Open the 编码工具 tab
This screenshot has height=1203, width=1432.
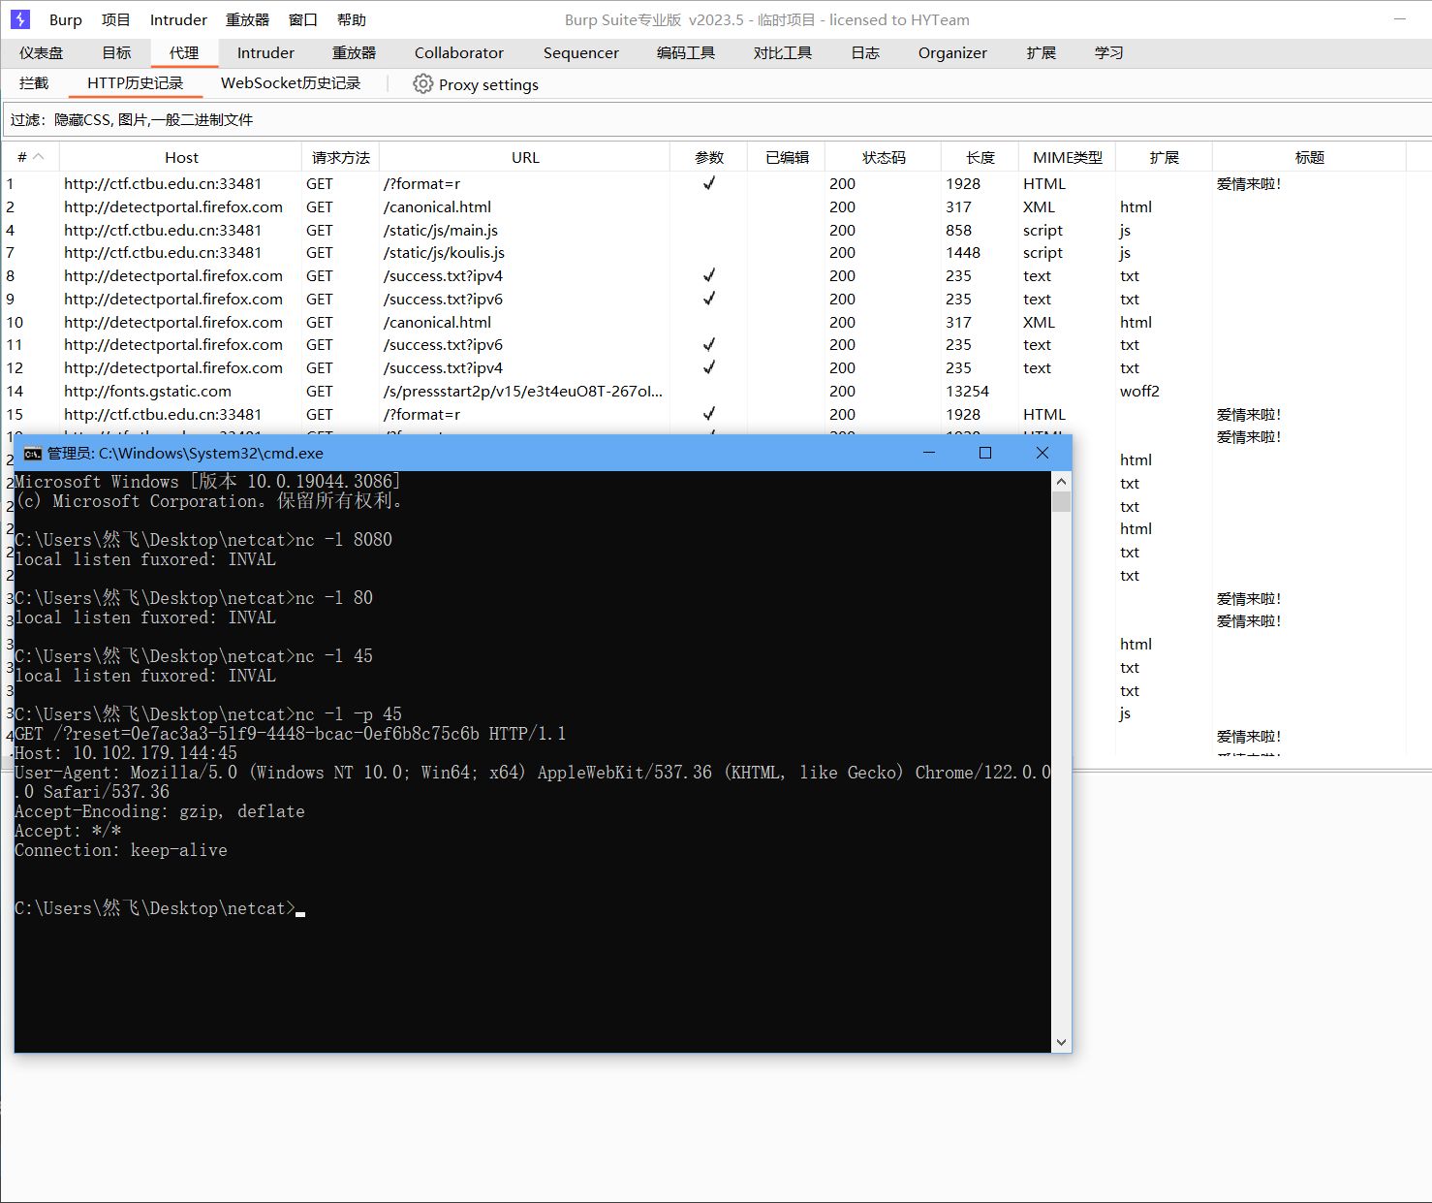click(x=686, y=53)
